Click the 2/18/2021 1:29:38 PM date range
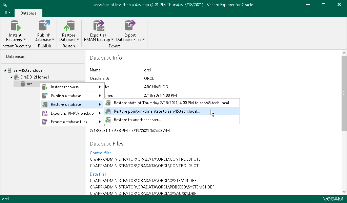This screenshot has height=203, width=347. pyautogui.click(x=130, y=131)
